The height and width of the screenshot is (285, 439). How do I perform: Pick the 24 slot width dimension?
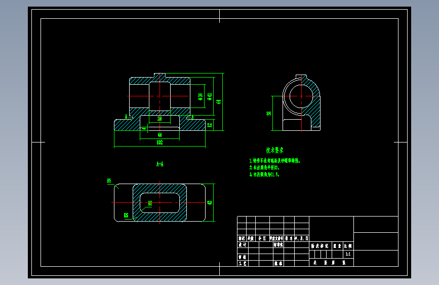(159, 119)
